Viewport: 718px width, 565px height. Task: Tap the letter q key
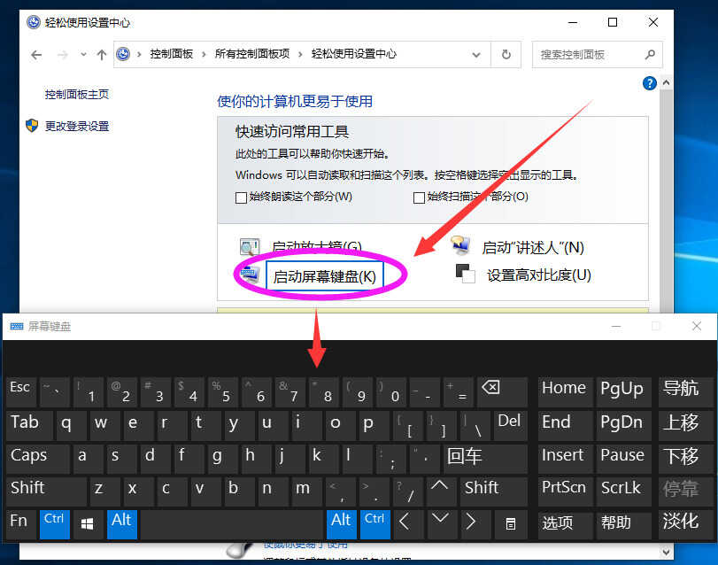point(71,426)
